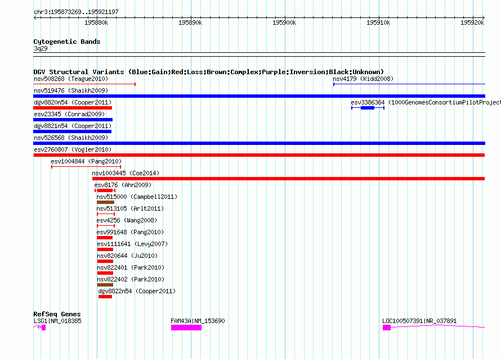The width and height of the screenshot is (501, 359).
Task: Click the dgv8820n54 (Cooper2011) label
Action: [73, 102]
